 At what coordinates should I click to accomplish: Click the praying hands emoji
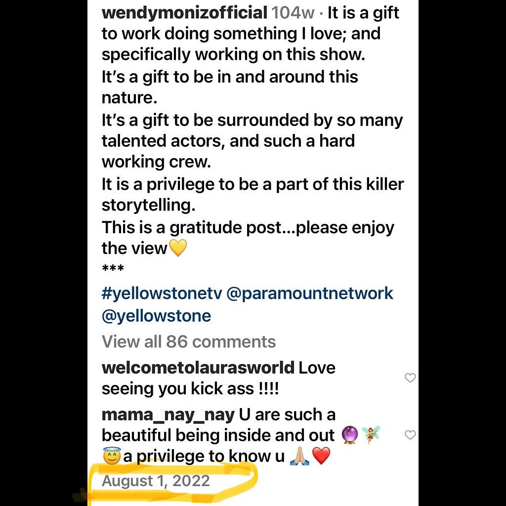299,457
